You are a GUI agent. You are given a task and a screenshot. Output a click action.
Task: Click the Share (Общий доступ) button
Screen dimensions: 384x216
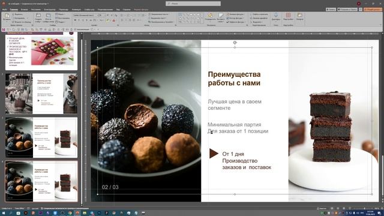[373, 10]
